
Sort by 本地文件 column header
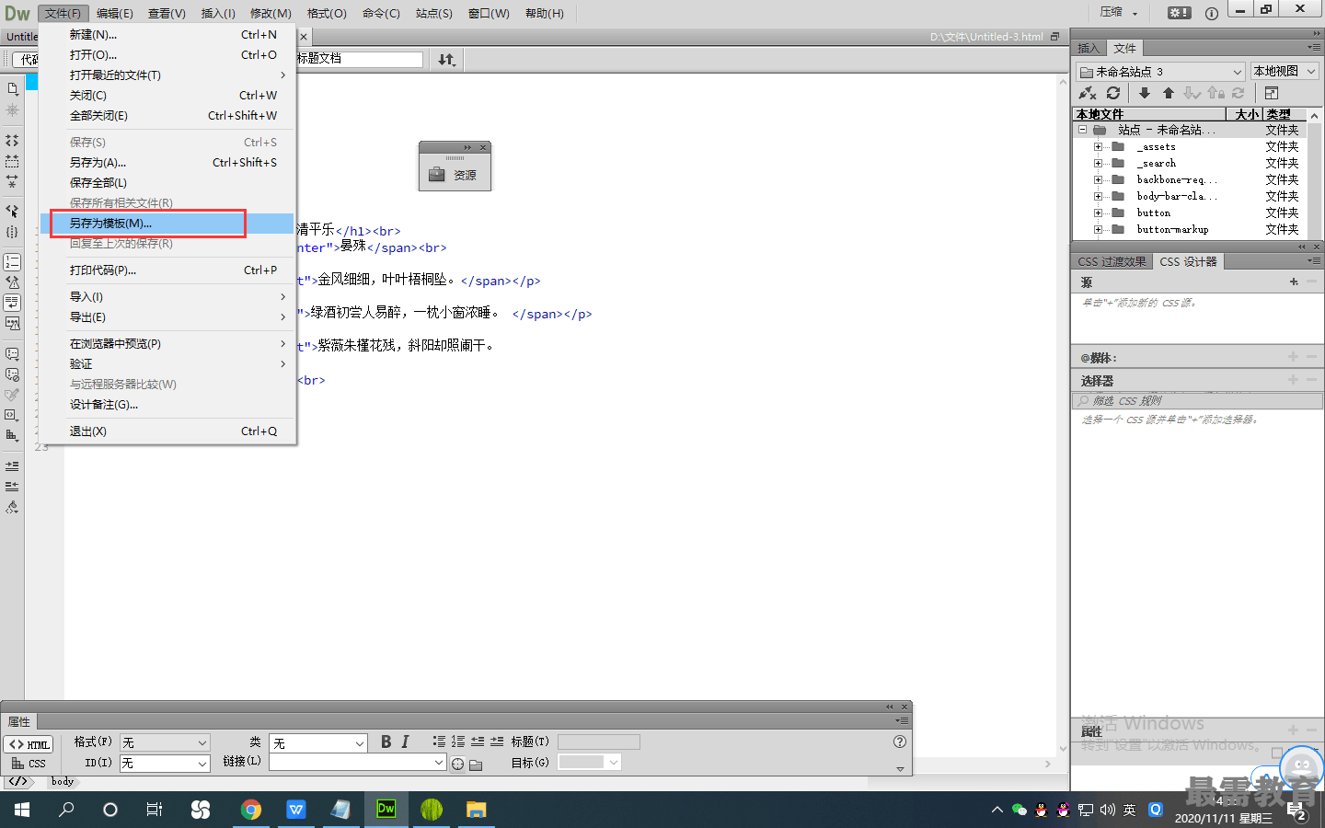tap(1149, 114)
